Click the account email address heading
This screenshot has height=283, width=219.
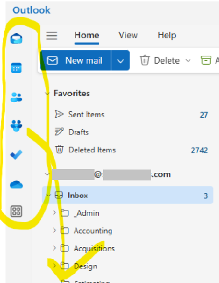pyautogui.click(x=111, y=174)
